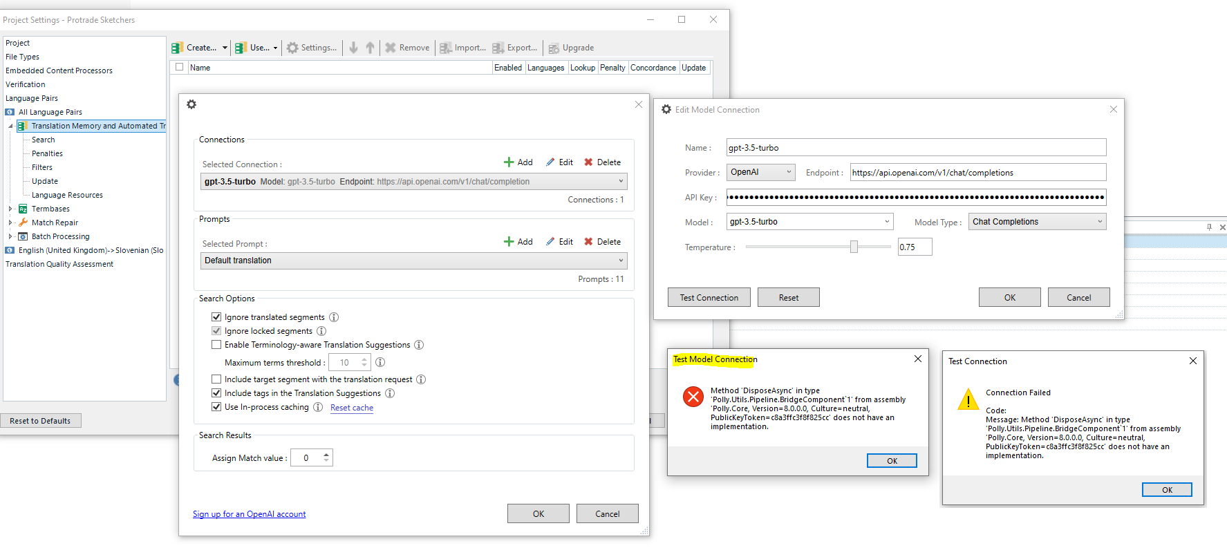Show info for Include target segment option
1227x548 pixels.
point(421,379)
